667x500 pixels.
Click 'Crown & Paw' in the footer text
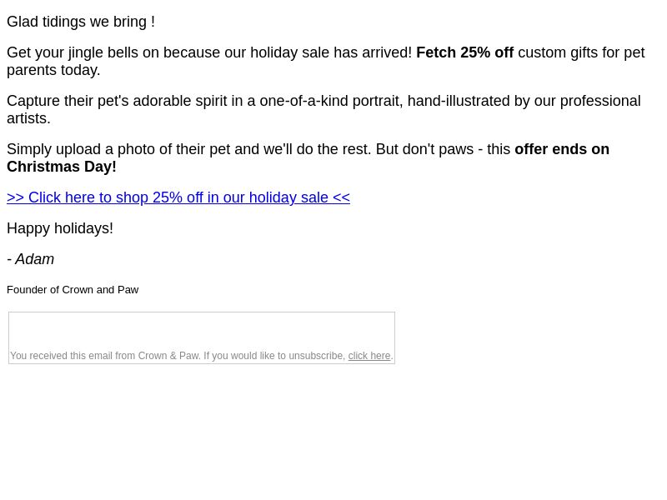[168, 356]
